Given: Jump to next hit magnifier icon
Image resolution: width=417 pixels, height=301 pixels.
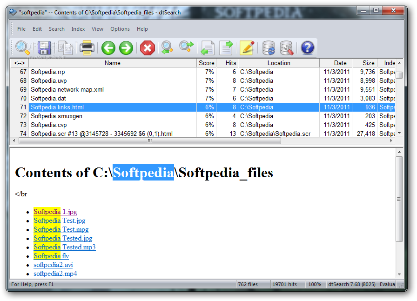Looking at the screenshot, I should pos(187,47).
